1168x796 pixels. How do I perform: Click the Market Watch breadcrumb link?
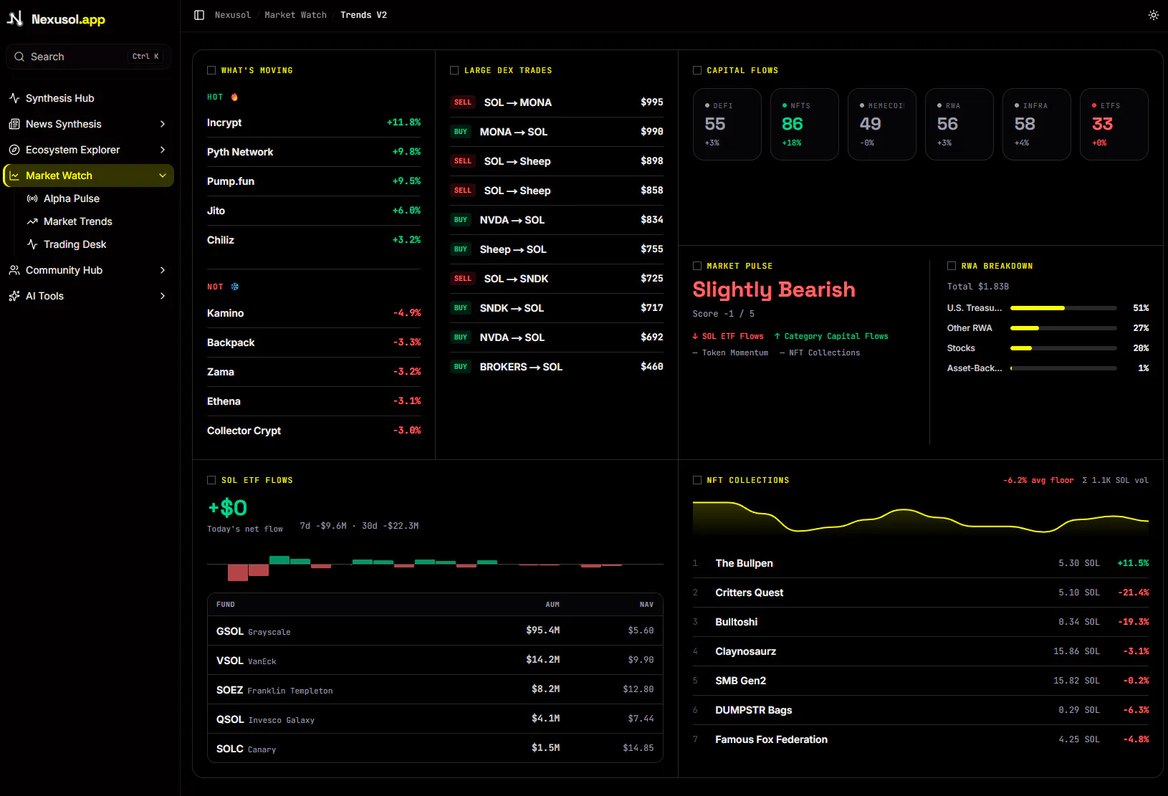(x=295, y=15)
